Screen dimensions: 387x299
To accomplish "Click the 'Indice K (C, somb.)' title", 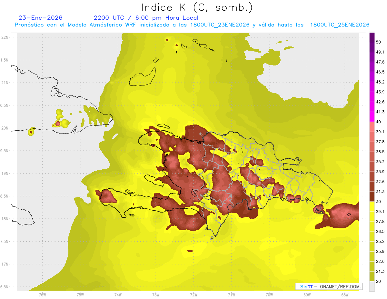I will pyautogui.click(x=197, y=7).
